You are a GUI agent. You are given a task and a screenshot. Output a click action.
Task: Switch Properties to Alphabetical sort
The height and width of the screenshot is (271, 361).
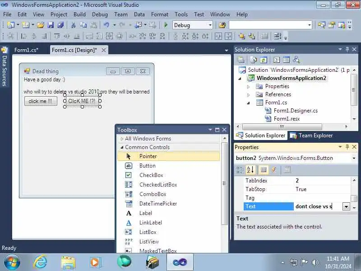250,170
